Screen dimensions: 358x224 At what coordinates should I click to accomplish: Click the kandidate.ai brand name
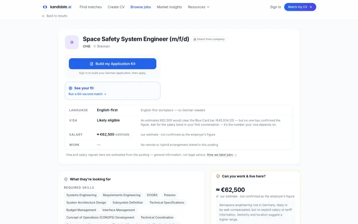[61, 7]
